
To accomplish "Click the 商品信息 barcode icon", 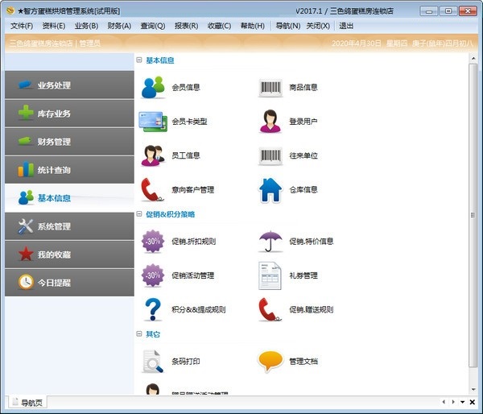I will point(270,87).
